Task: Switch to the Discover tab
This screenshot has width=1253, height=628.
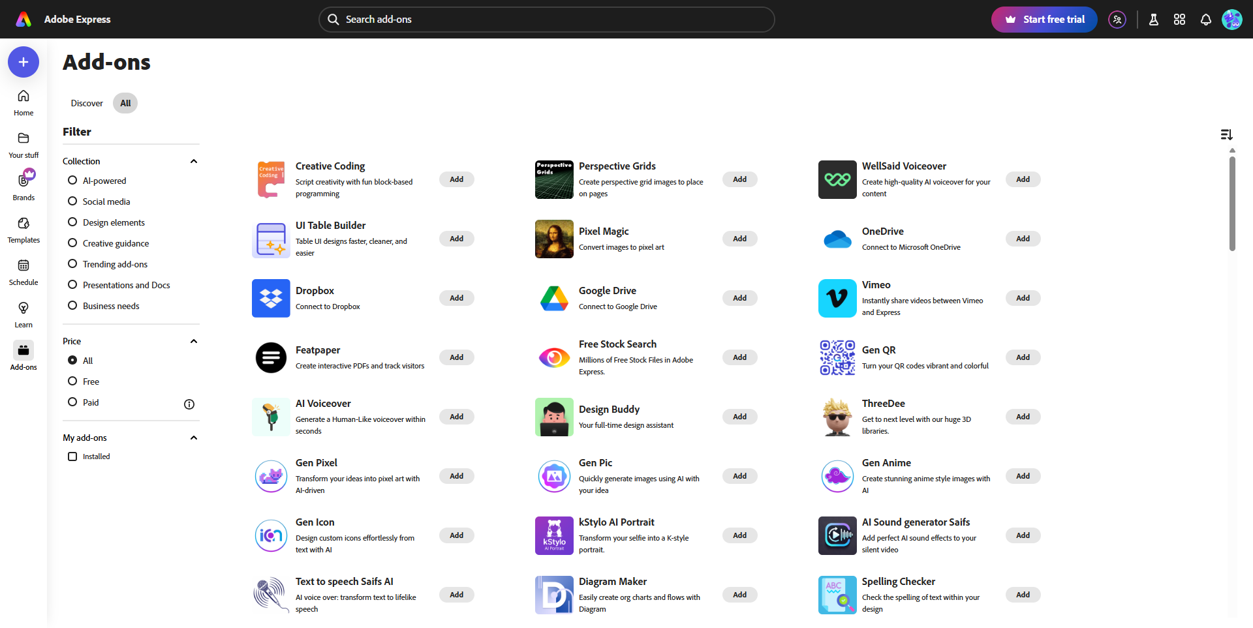Action: (x=87, y=103)
